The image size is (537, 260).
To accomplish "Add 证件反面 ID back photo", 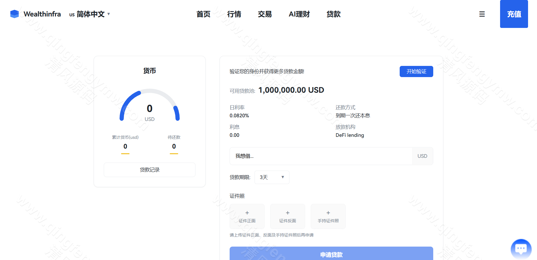I will [288, 216].
